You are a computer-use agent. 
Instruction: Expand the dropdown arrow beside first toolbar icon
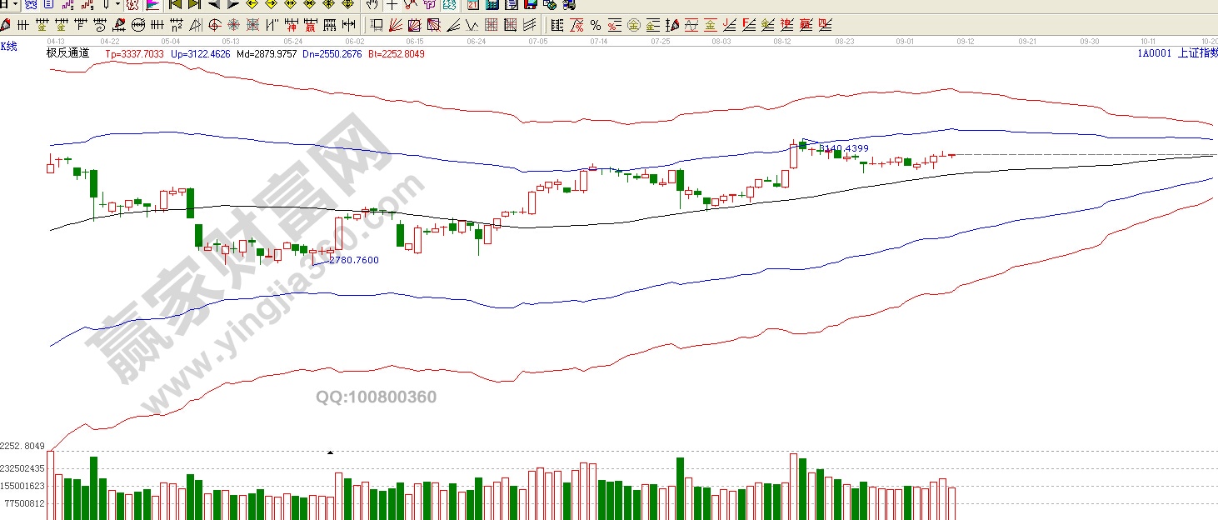pyautogui.click(x=15, y=5)
